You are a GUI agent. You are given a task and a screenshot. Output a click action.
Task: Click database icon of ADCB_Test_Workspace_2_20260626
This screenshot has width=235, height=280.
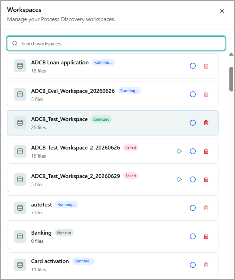[x=20, y=151]
